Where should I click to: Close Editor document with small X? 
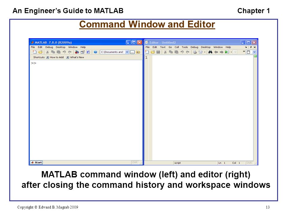click(255, 47)
